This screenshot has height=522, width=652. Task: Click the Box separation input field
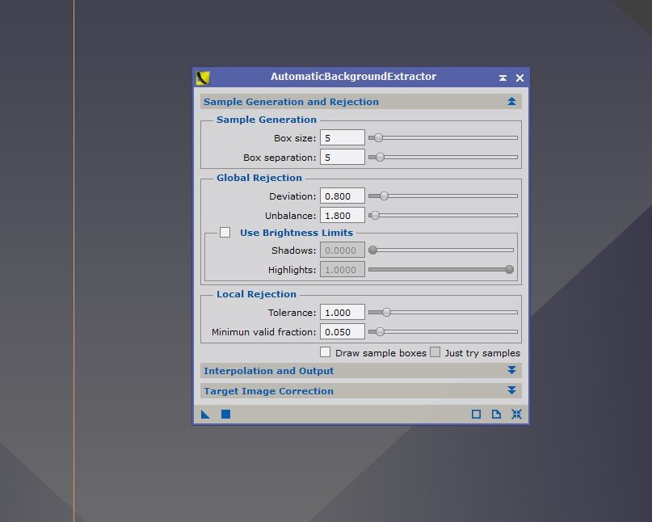(x=343, y=158)
